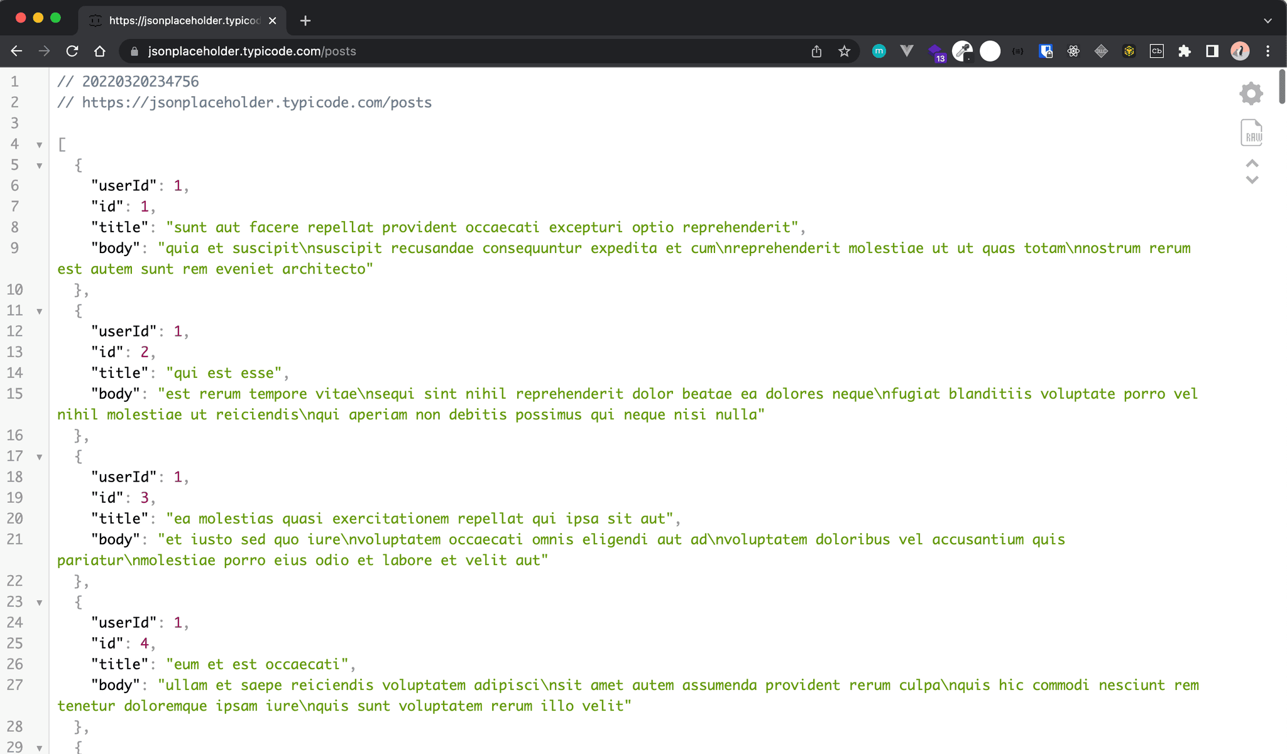
Task: Click the address bar URL field
Action: [x=440, y=51]
